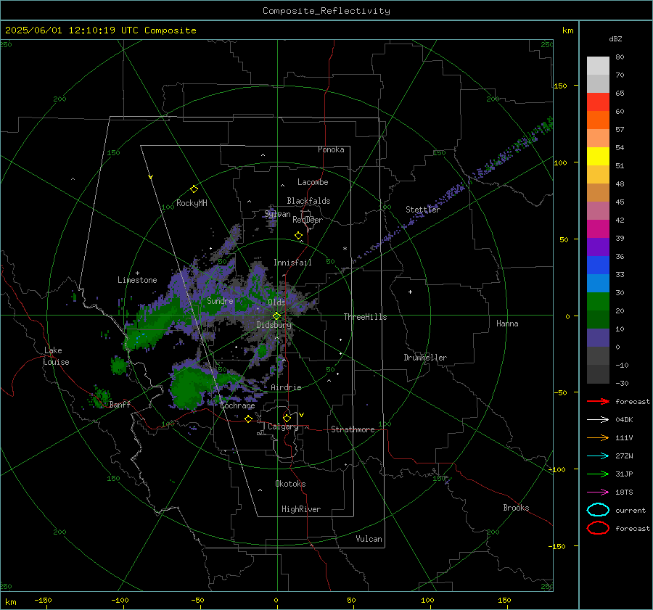Click the Lake Louise label
This screenshot has width=653, height=610.
[56, 356]
